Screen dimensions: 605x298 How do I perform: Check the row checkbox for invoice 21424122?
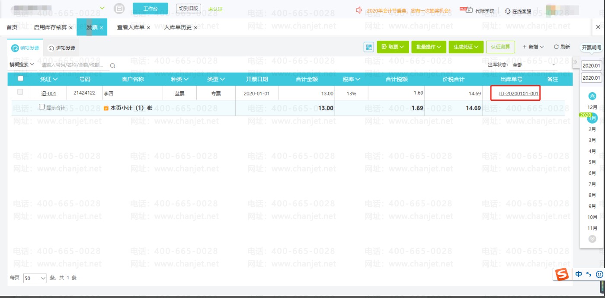click(x=20, y=92)
